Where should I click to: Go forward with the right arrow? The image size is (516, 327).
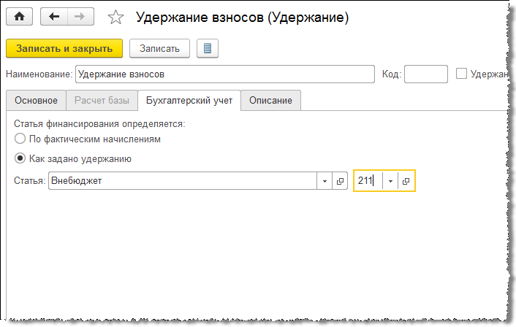(80, 17)
